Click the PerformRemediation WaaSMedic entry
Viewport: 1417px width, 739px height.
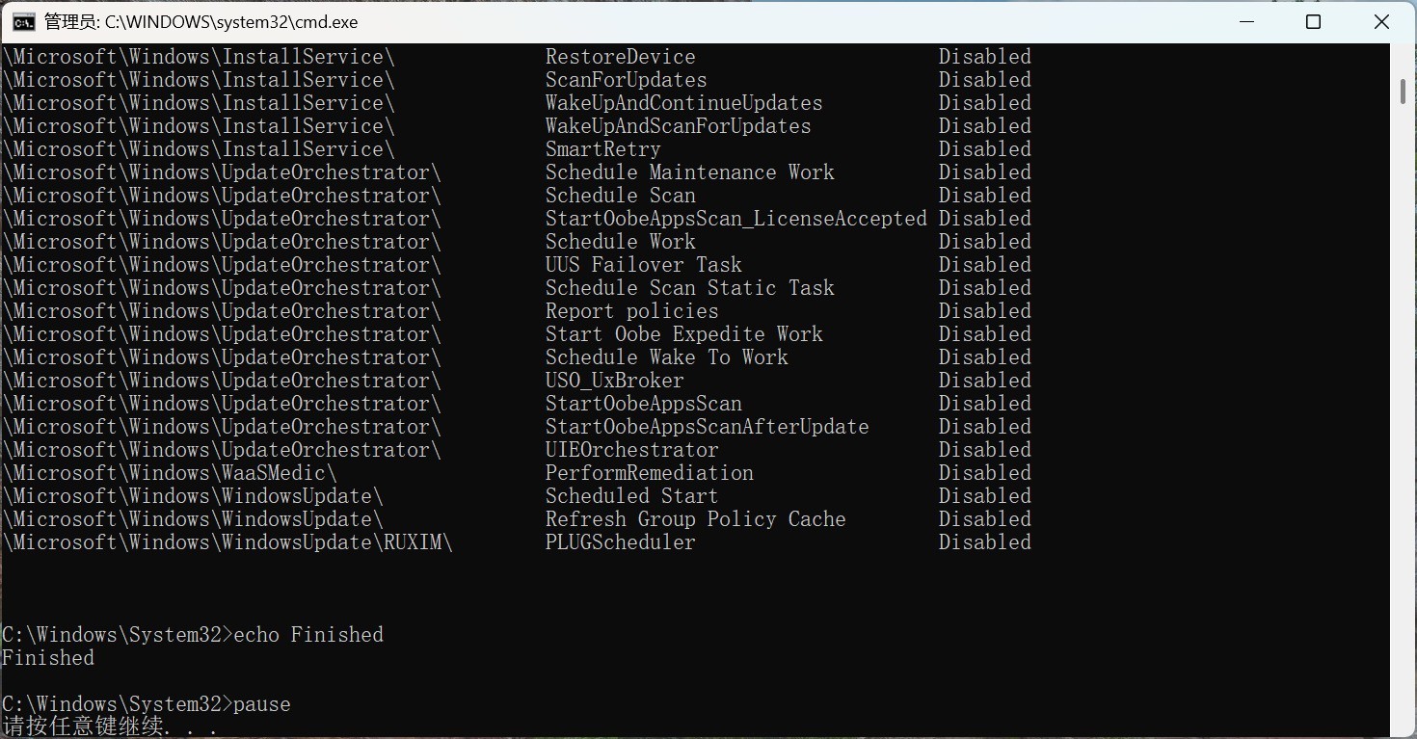(x=649, y=472)
